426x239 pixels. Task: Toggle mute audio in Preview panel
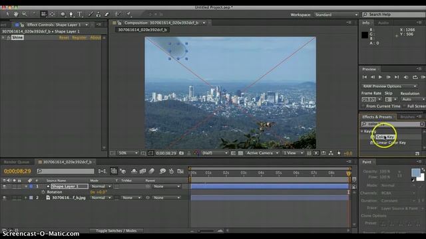pos(405,77)
